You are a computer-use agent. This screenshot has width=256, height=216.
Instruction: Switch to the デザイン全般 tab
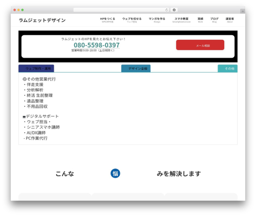coord(136,68)
